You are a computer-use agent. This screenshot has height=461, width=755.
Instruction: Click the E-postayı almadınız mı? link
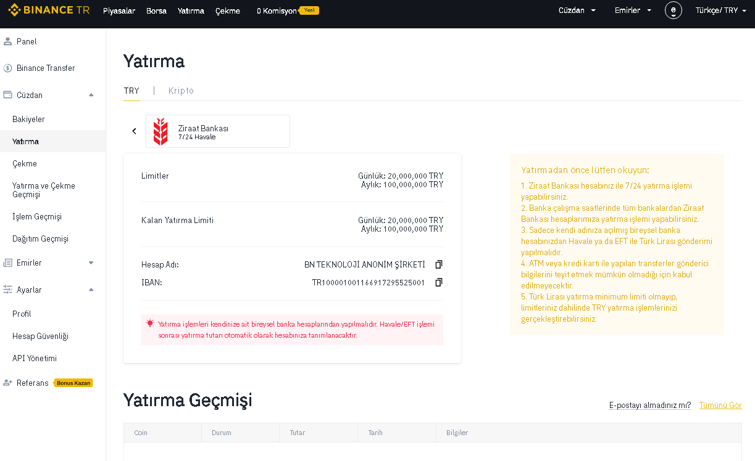click(650, 405)
